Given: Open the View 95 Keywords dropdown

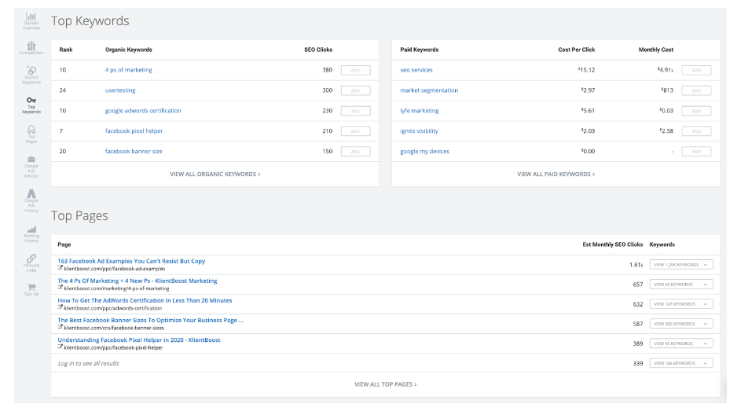Looking at the screenshot, I should [681, 343].
